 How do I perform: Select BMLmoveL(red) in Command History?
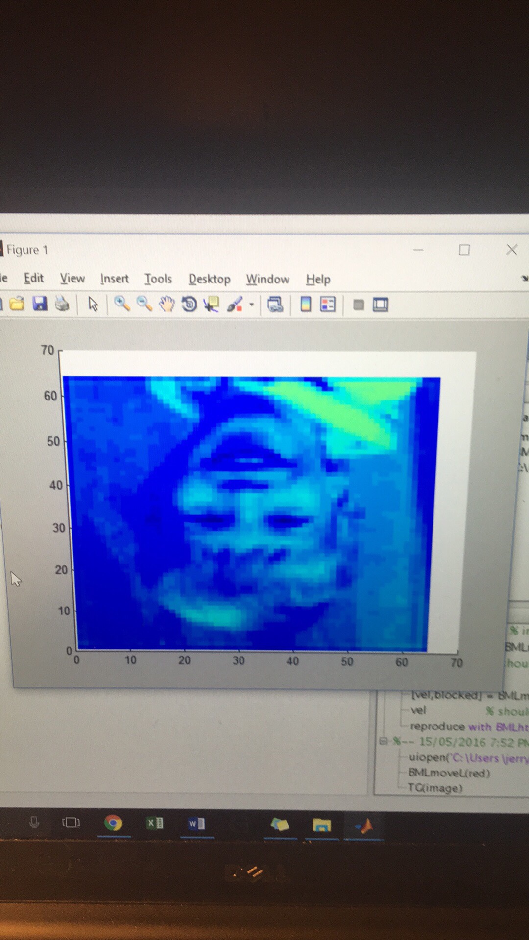pos(450,773)
